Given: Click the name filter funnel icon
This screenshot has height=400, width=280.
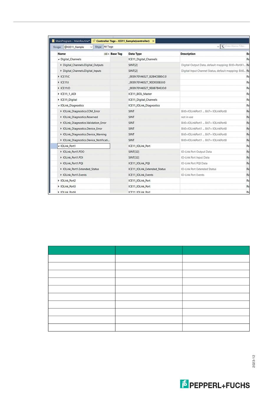Looking at the screenshot, I should [x=223, y=47].
